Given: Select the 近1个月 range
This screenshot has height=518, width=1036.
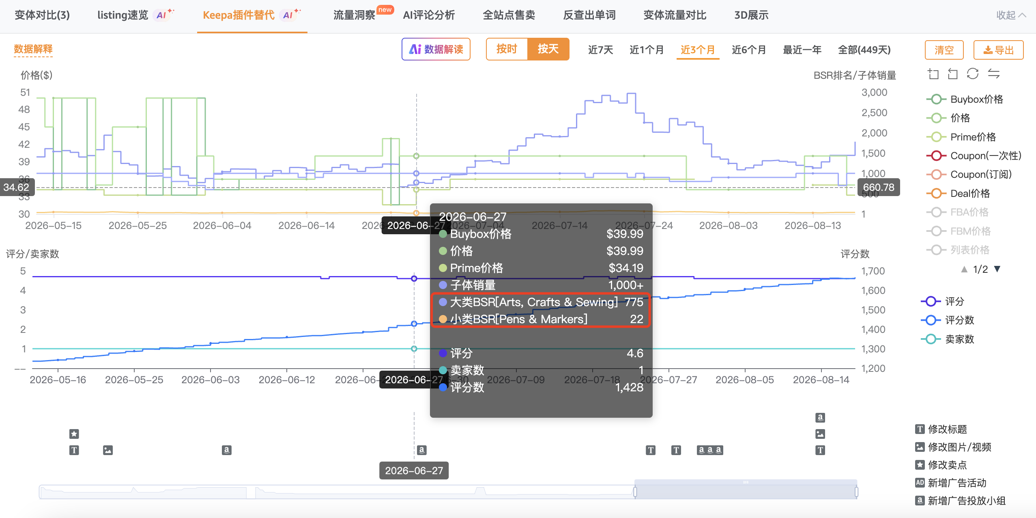Looking at the screenshot, I should click(647, 50).
